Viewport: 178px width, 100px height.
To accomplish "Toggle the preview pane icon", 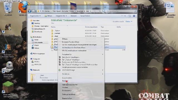I will pos(129,16).
